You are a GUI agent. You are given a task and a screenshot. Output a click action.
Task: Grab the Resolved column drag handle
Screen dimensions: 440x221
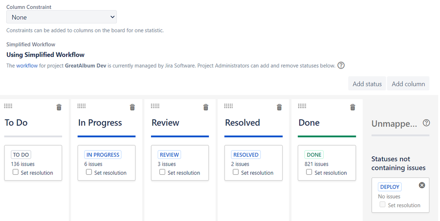click(229, 106)
